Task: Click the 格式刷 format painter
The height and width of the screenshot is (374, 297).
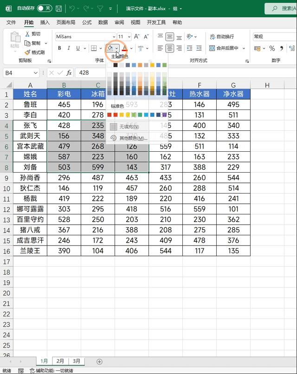Action: pos(35,52)
